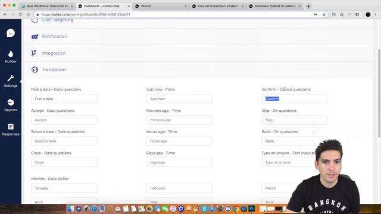This screenshot has width=381, height=214.
Task: Edit the January month field
Action: tap(64, 188)
